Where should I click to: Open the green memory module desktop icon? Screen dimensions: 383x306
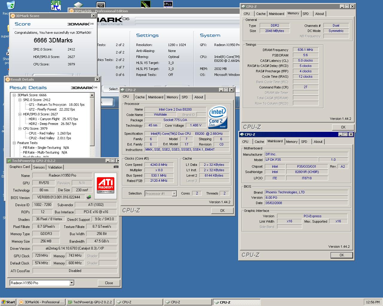pos(145,4)
